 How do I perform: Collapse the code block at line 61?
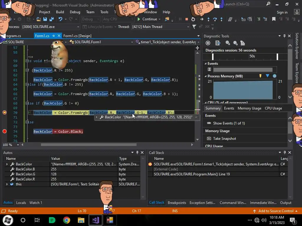coord(27,70)
